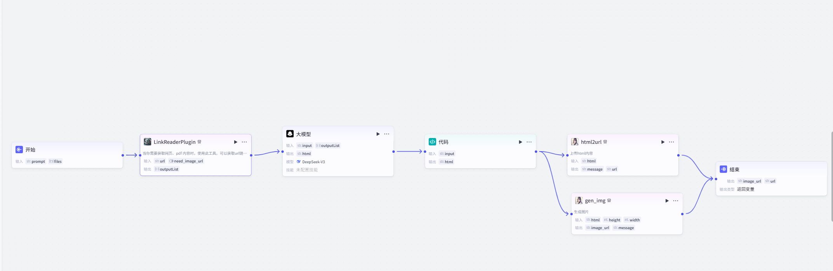833x271 pixels.
Task: Open the more options menu on LinkReaderPlugin
Action: click(244, 142)
